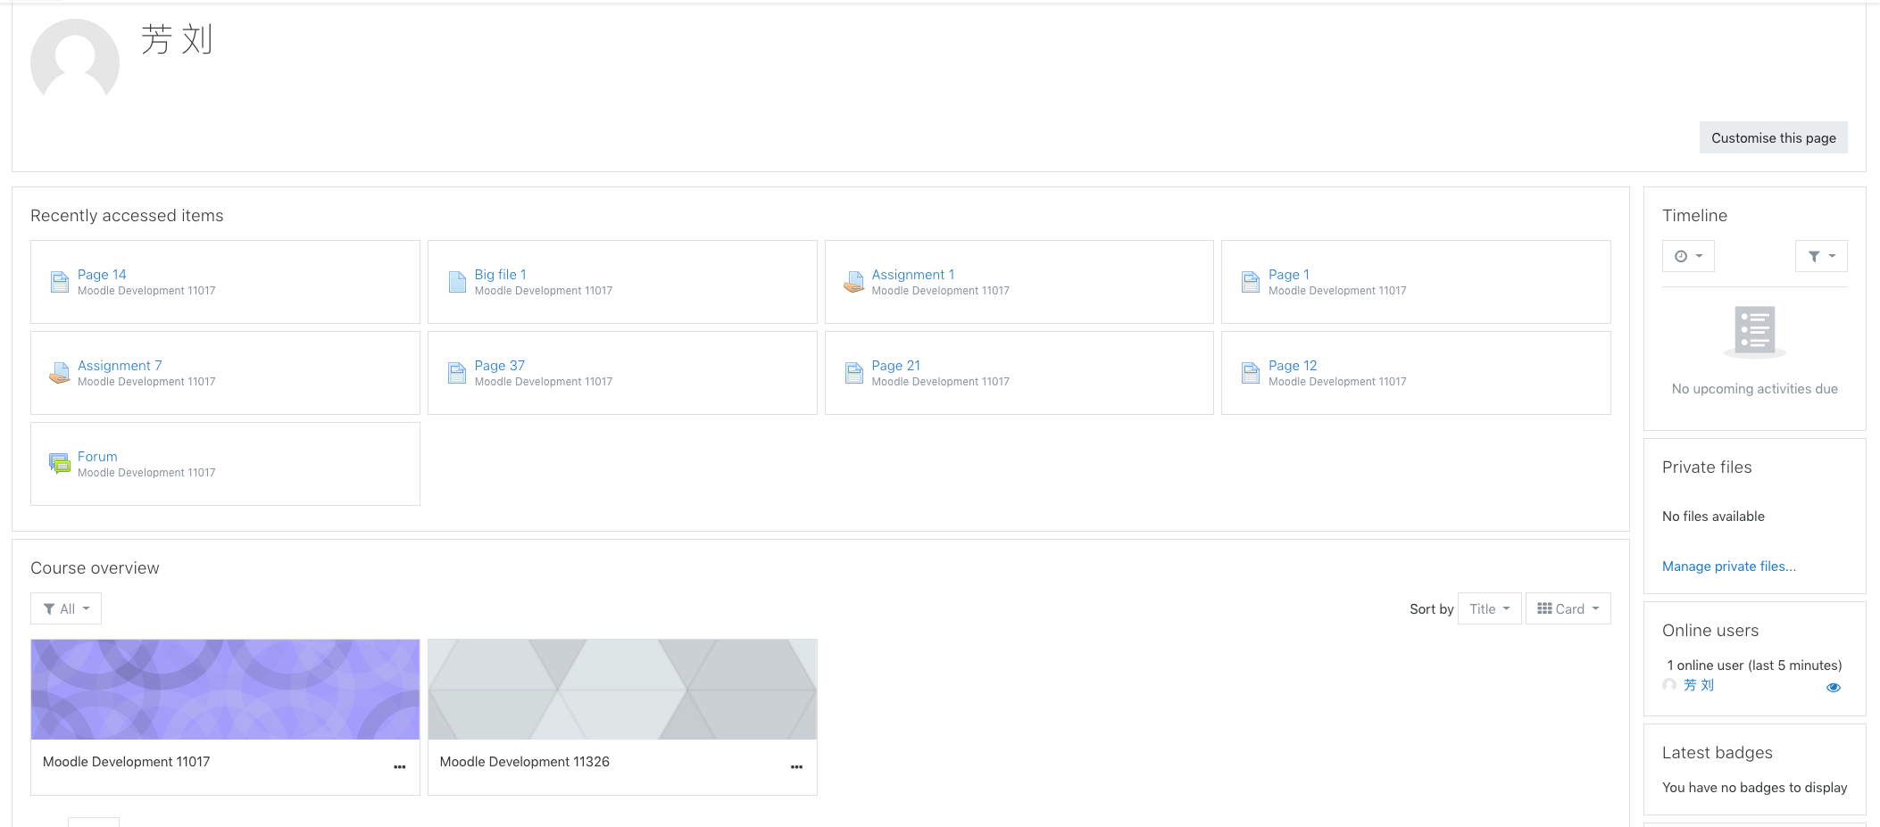Viewport: 1880px width, 827px height.
Task: Click the purple Moodle Development 11017 course image
Action: coord(225,690)
